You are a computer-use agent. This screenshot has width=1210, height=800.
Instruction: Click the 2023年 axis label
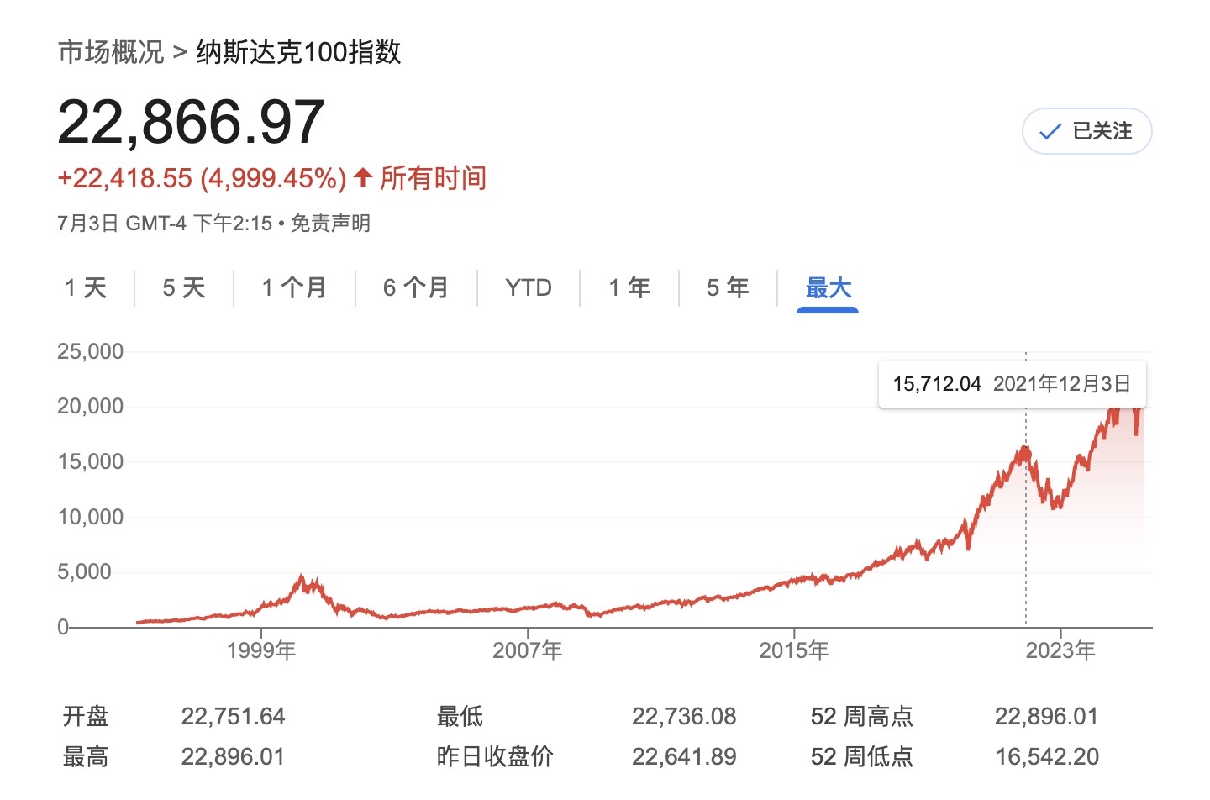point(1060,650)
